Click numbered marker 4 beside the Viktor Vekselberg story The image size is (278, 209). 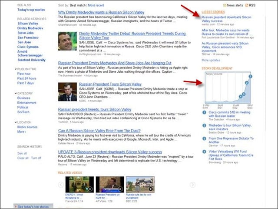[204, 152]
